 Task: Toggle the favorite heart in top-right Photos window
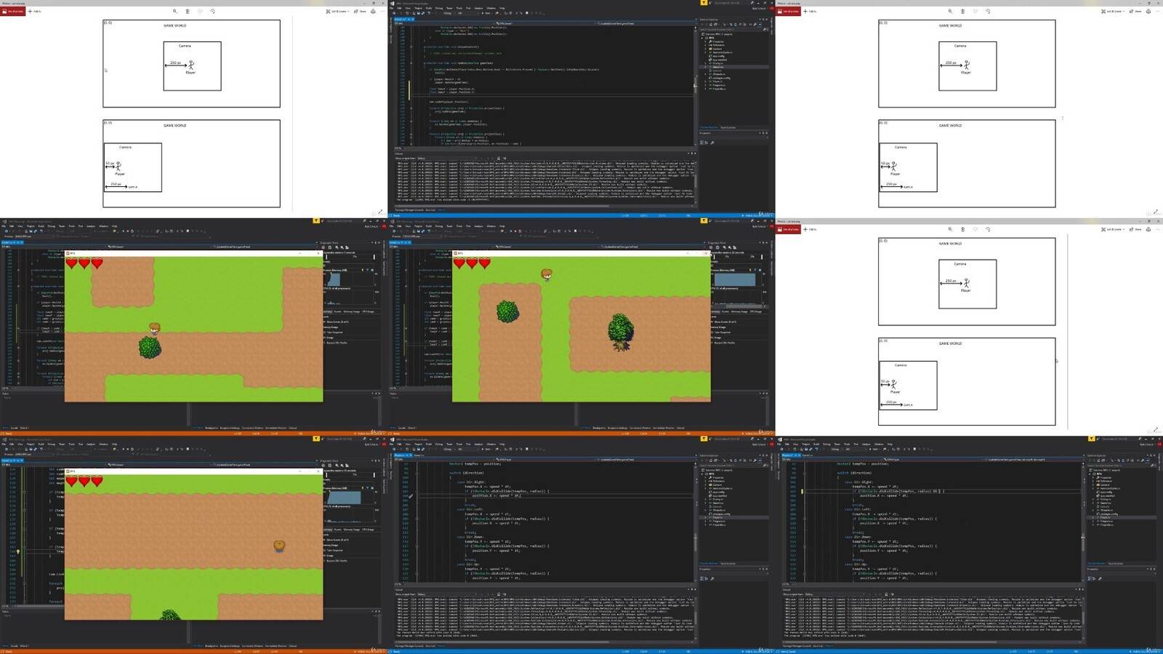click(x=975, y=11)
